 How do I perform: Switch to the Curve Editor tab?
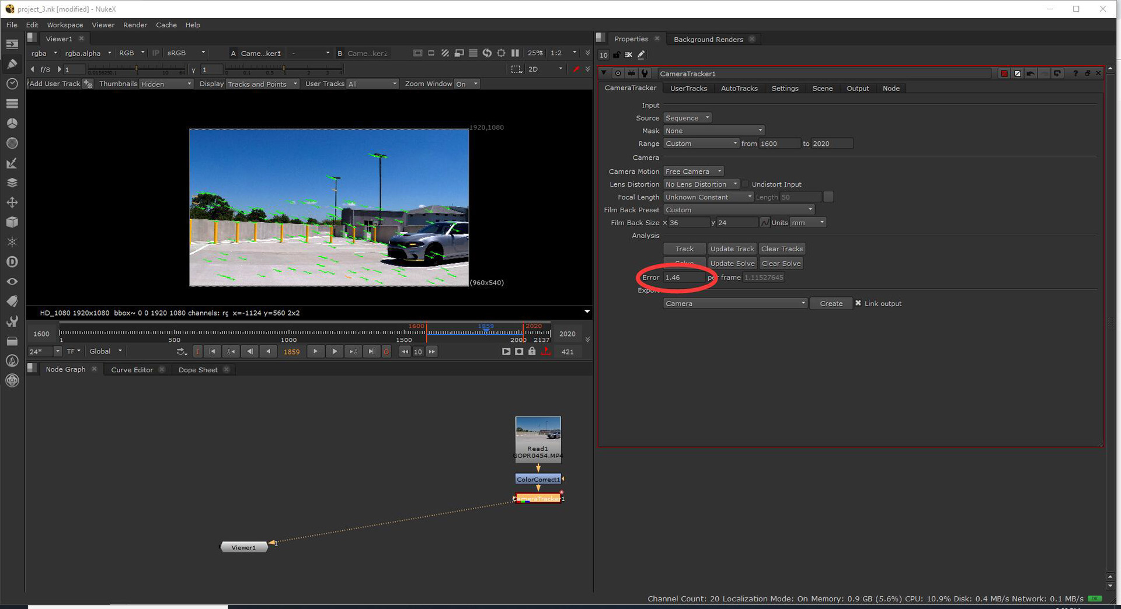coord(132,370)
